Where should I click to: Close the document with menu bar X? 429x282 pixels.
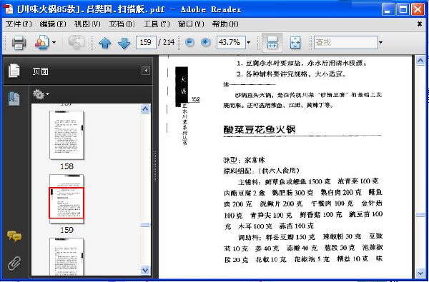tap(420, 24)
